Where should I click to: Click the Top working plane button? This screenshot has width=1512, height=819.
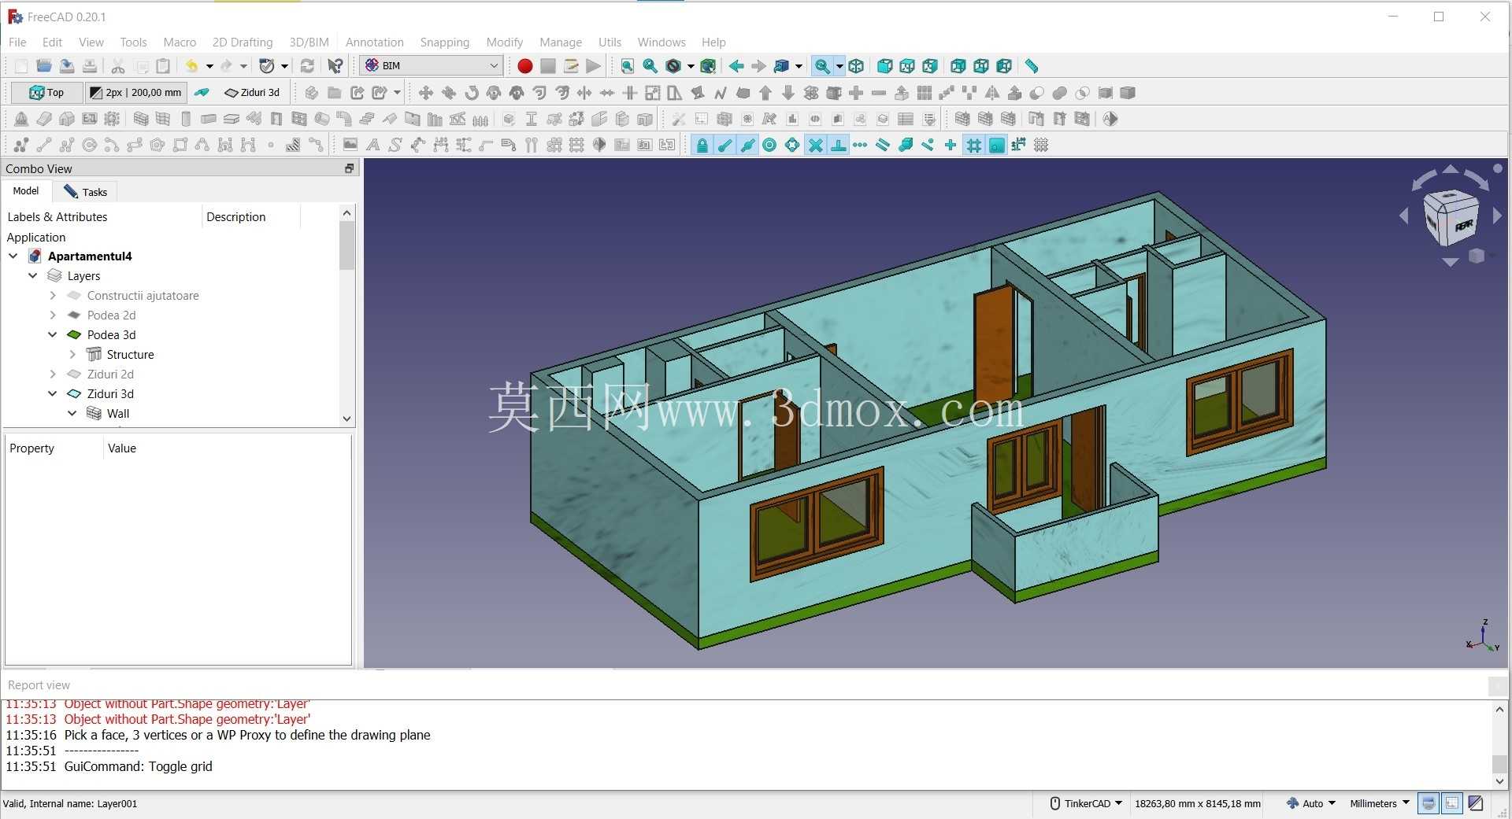click(x=46, y=93)
